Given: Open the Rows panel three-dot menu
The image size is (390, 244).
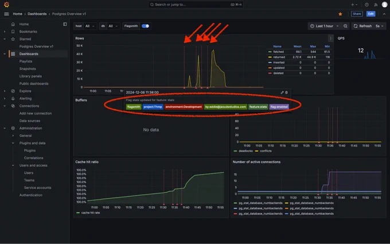Looking at the screenshot, I should tap(330, 38).
